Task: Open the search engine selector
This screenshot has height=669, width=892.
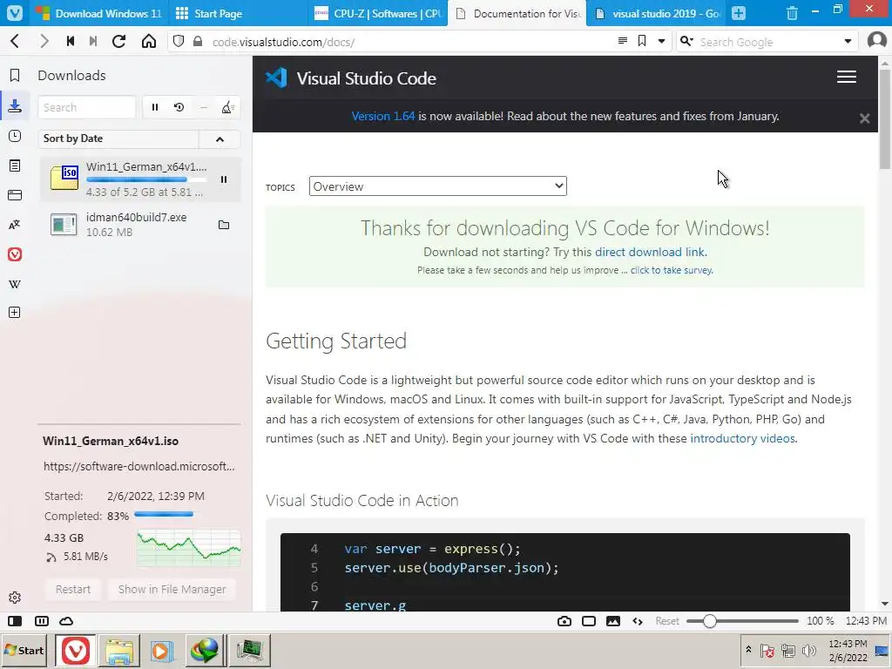Action: 686,41
